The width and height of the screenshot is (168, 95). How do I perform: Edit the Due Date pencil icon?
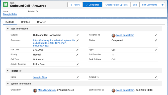tap(77, 50)
